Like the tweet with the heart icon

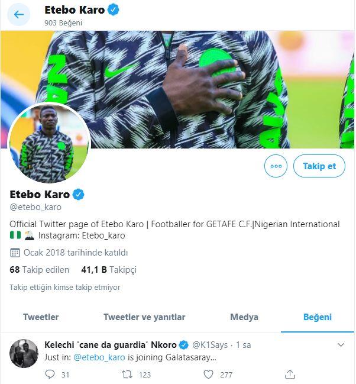coord(208,374)
